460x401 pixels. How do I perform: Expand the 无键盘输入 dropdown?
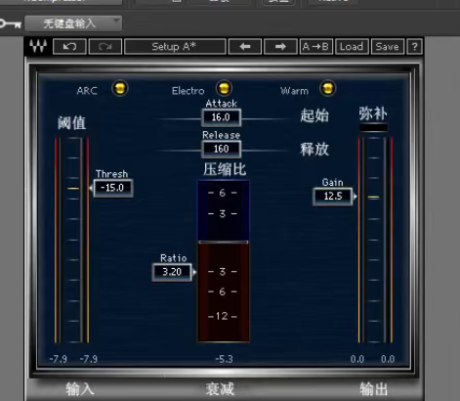tap(73, 23)
